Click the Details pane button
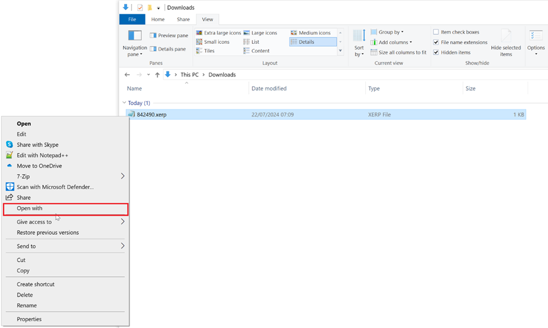Screen dimensions: 548x328 coord(168,49)
